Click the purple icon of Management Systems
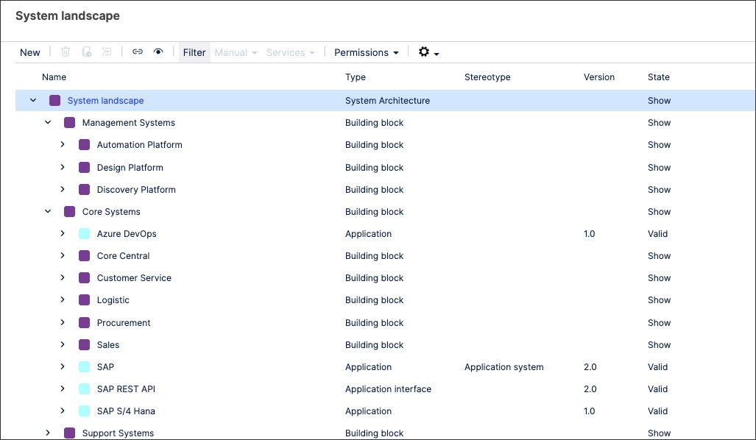 click(69, 122)
